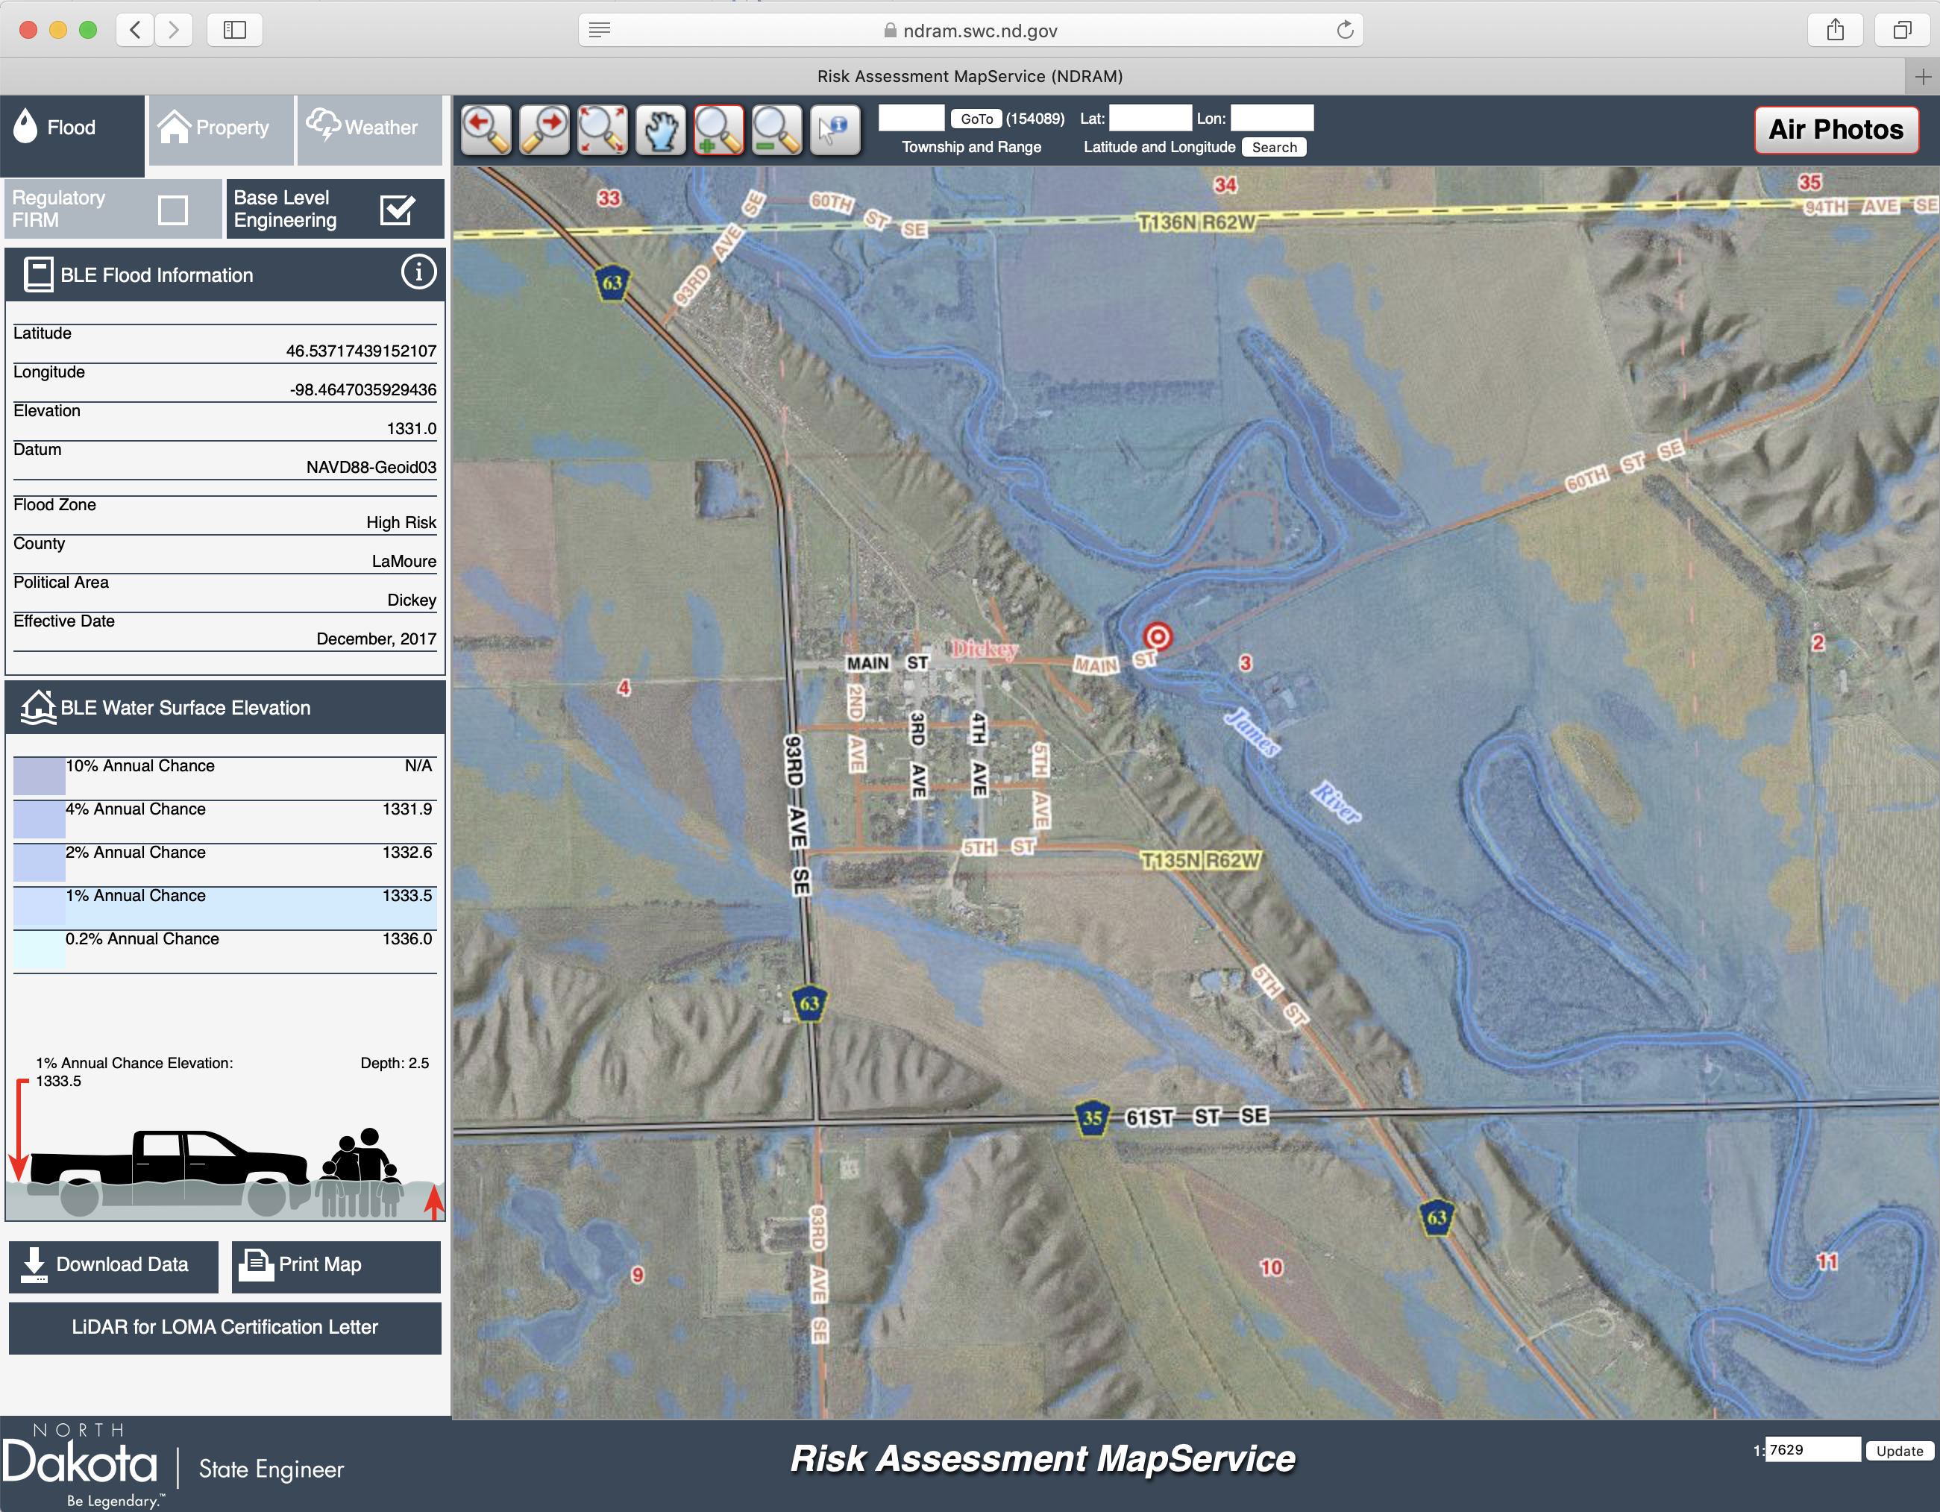Click the Safari back arrow

point(135,30)
